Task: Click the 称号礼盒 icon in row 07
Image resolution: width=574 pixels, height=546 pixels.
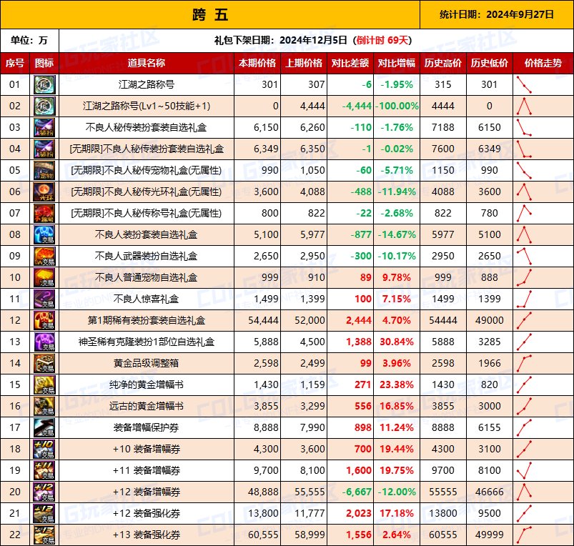Action: click(x=44, y=213)
